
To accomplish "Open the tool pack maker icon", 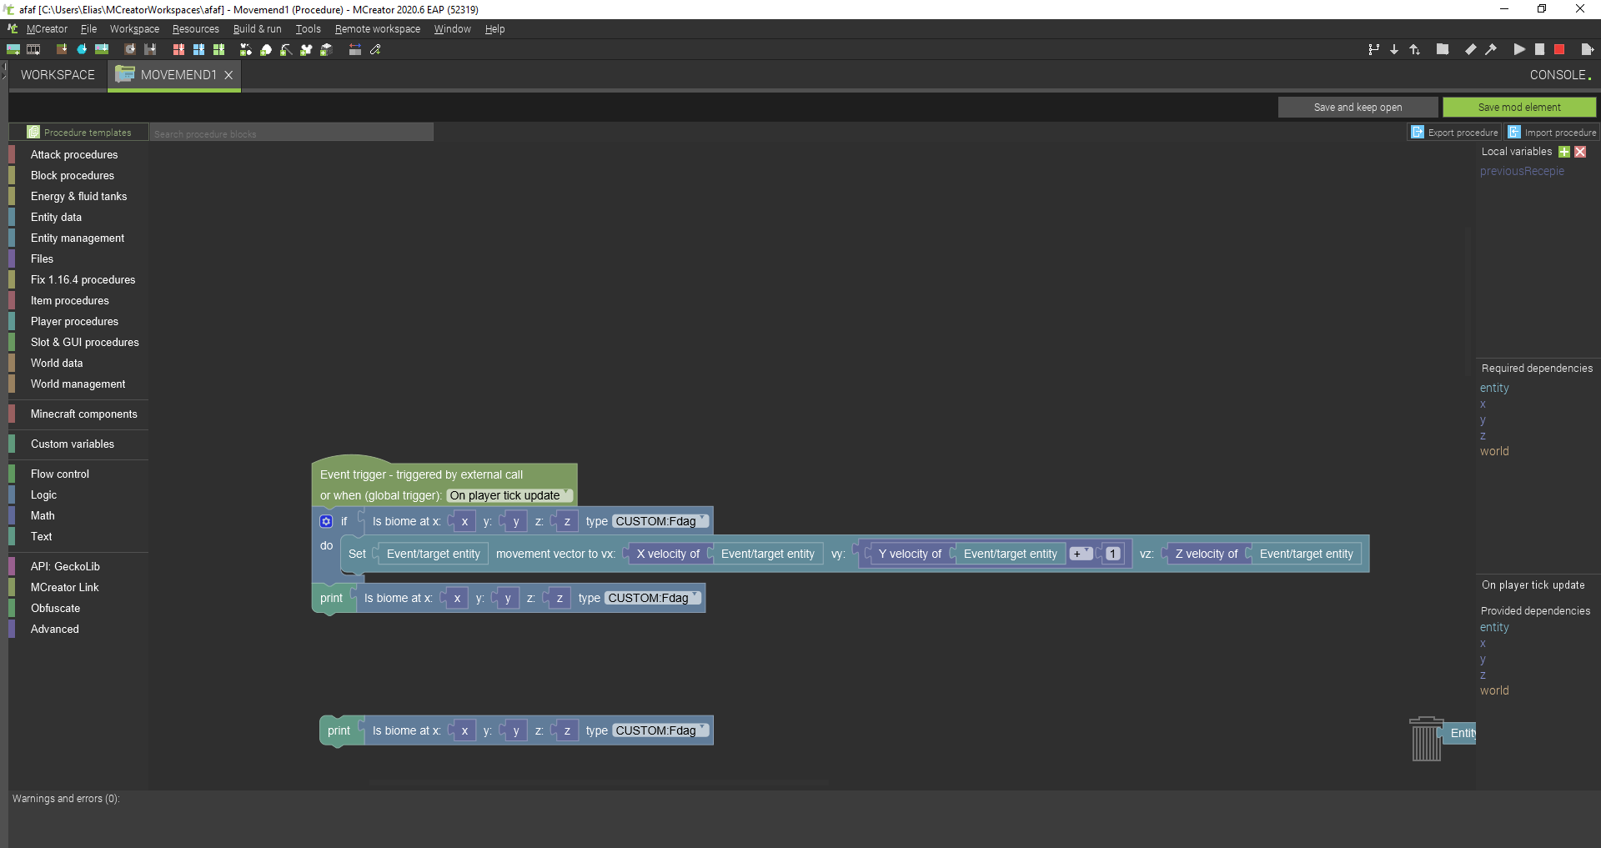I will click(x=286, y=49).
